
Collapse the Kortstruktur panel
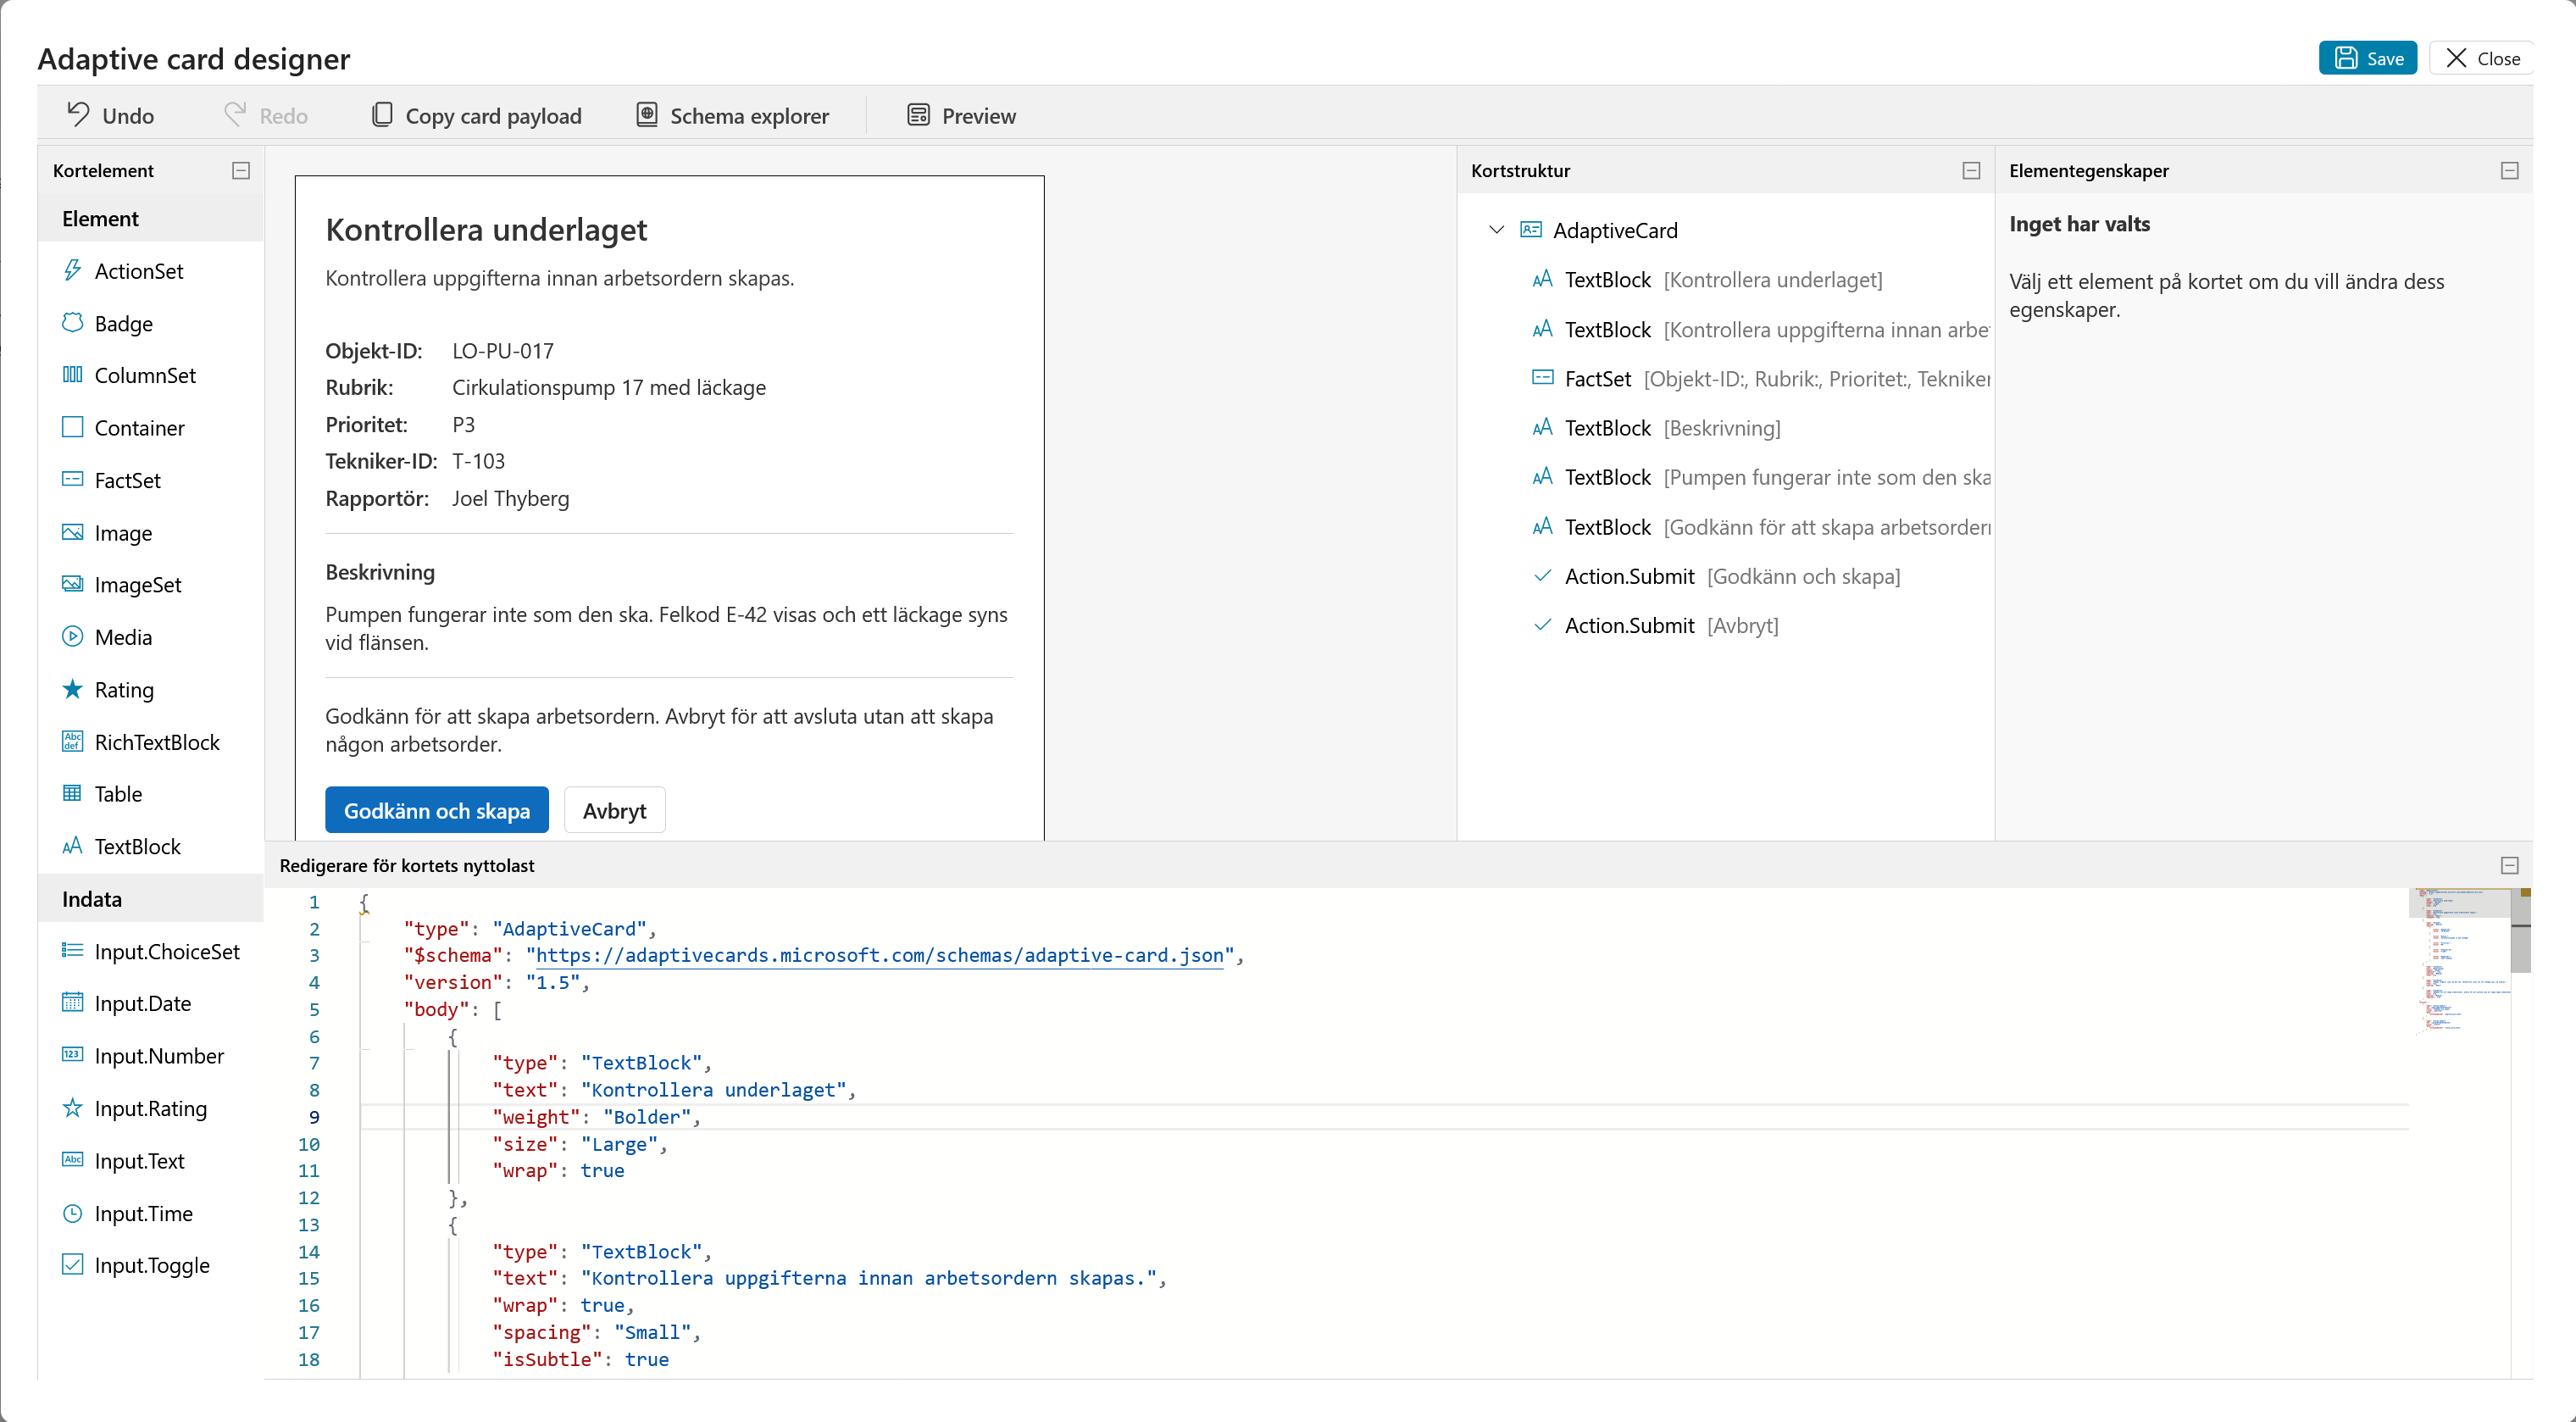pyautogui.click(x=1971, y=171)
